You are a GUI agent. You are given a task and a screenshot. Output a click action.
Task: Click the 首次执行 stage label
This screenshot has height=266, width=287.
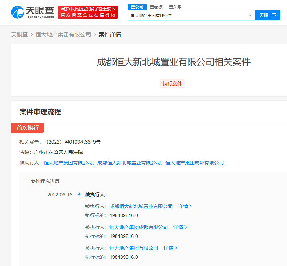[28, 128]
